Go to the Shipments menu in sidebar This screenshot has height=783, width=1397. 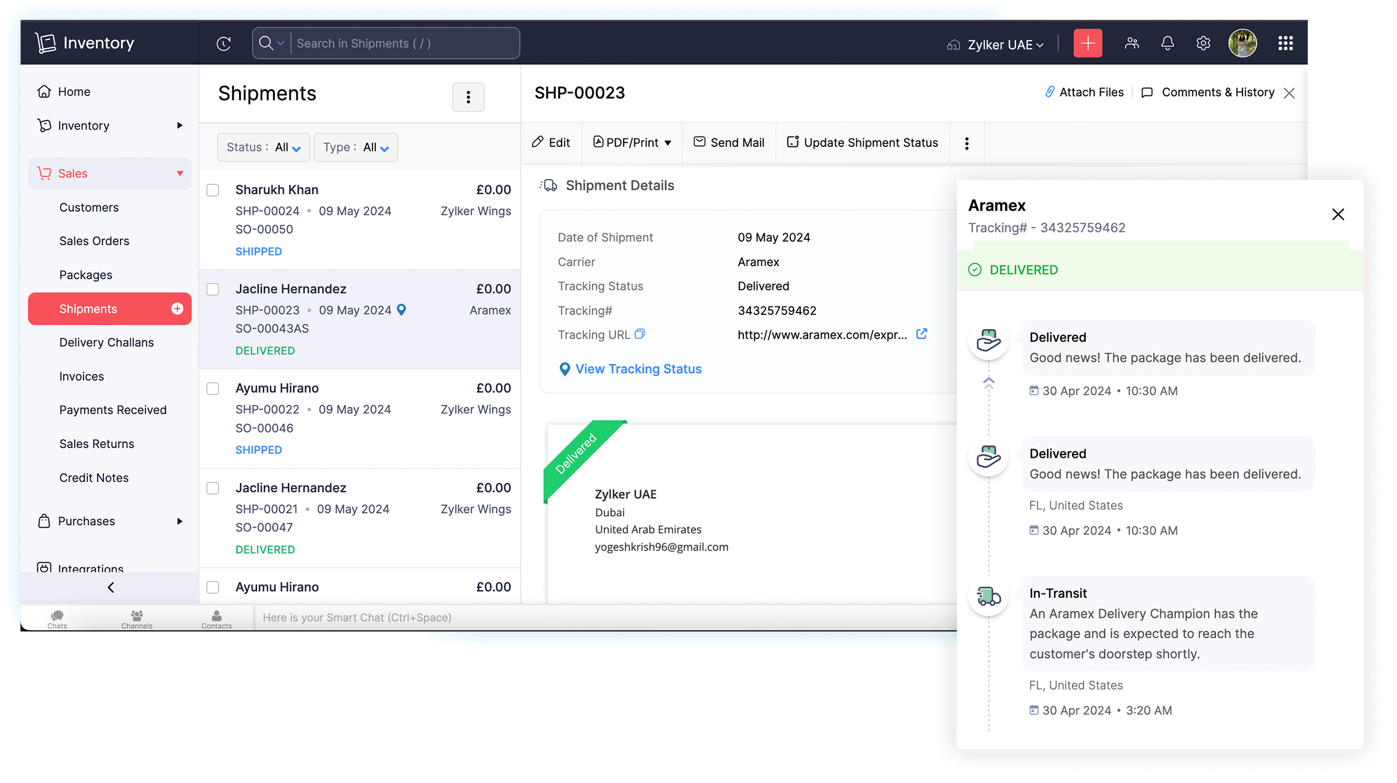89,308
